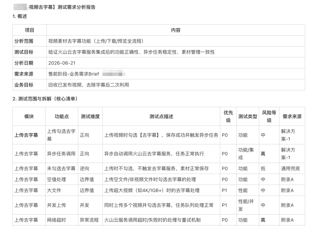Click the 项目 header cell

(30, 30)
